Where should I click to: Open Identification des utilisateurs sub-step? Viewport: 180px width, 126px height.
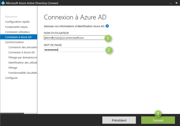click(22, 63)
